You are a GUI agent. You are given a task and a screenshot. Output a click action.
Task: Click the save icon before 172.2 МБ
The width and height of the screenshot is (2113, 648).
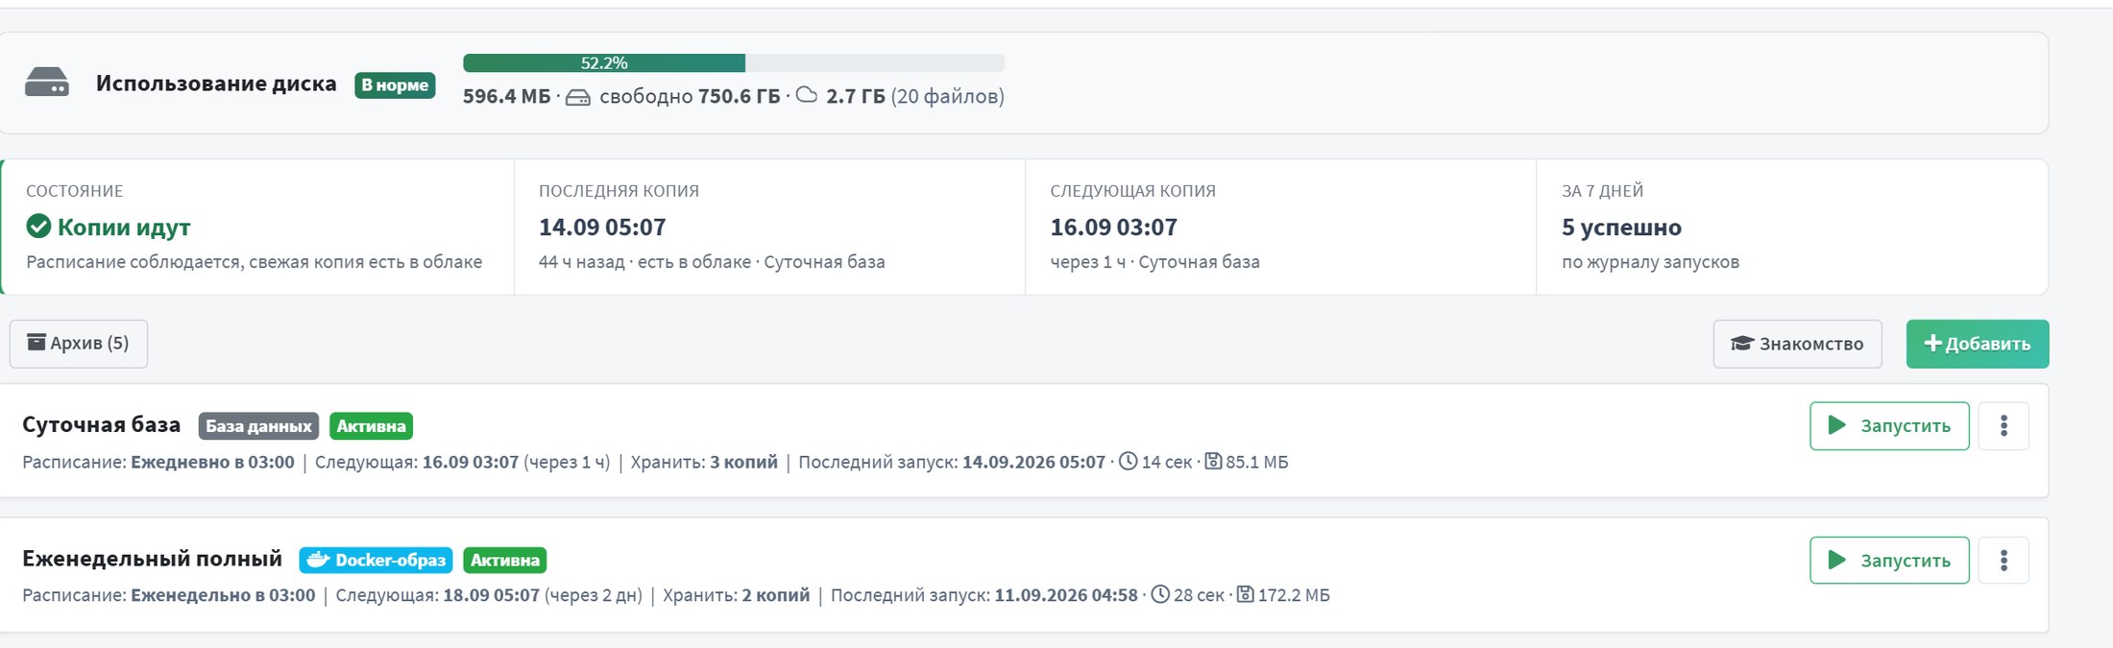point(1245,594)
